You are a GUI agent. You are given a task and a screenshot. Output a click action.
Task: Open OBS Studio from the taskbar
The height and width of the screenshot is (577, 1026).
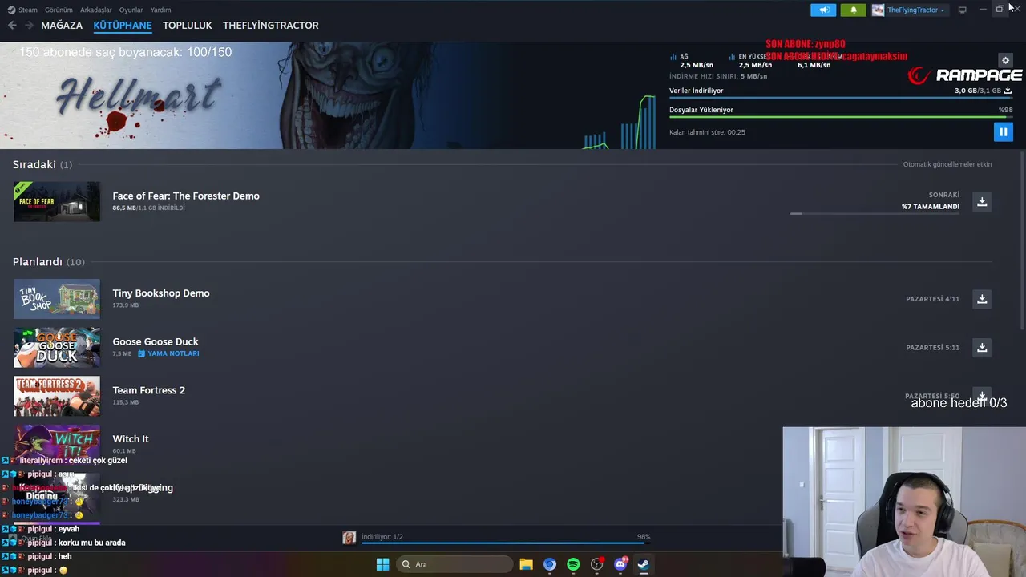click(596, 564)
